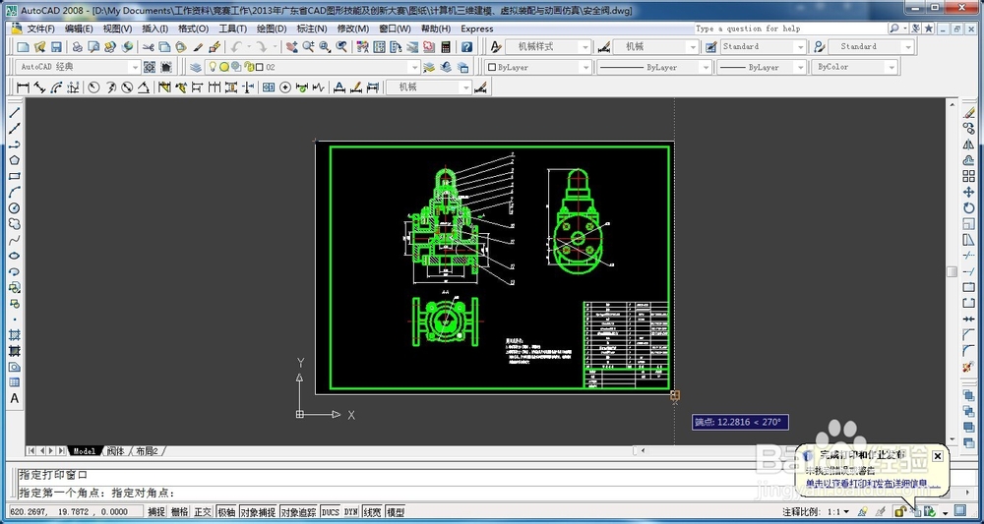Select the Move tool in the Modify toolbar
Viewport: 984px width, 524px height.
pyautogui.click(x=968, y=192)
